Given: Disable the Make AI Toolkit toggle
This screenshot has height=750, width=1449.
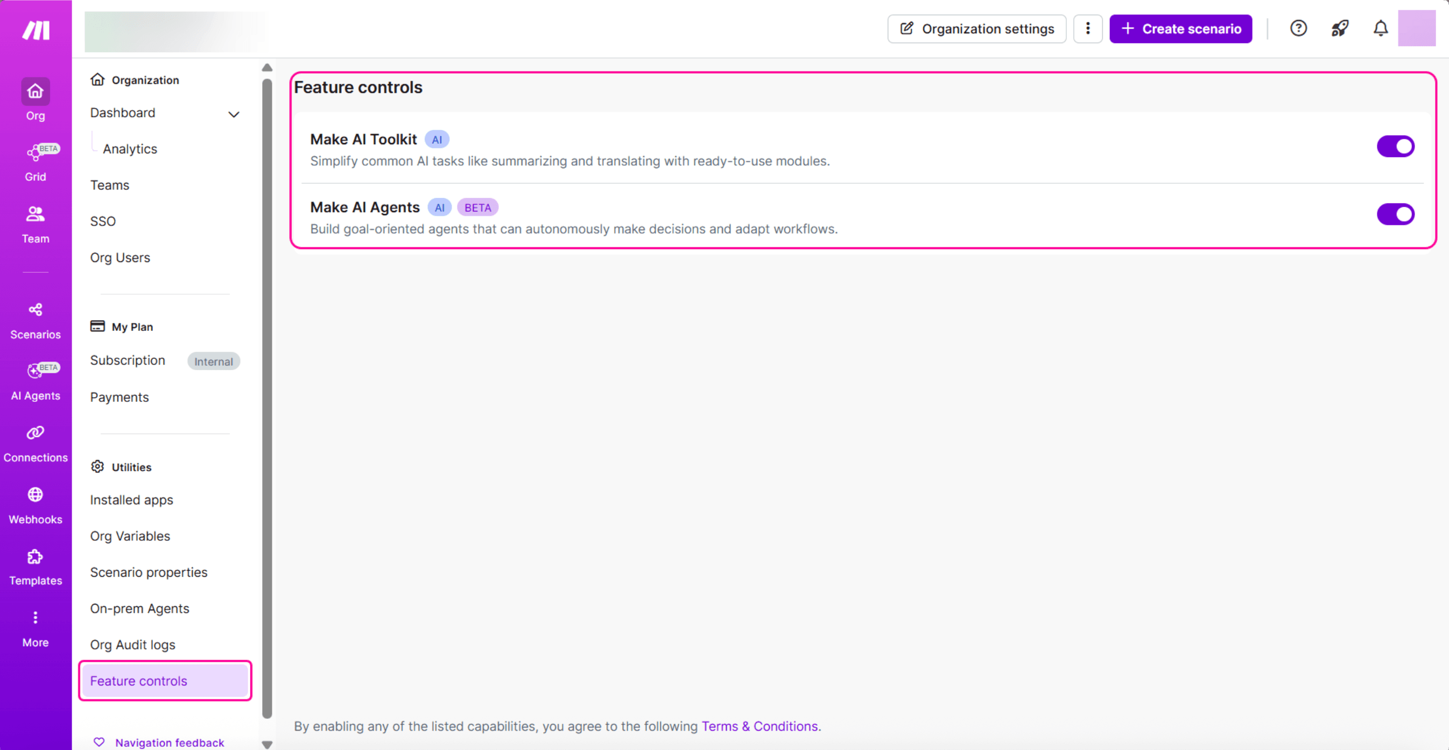Looking at the screenshot, I should (x=1395, y=146).
